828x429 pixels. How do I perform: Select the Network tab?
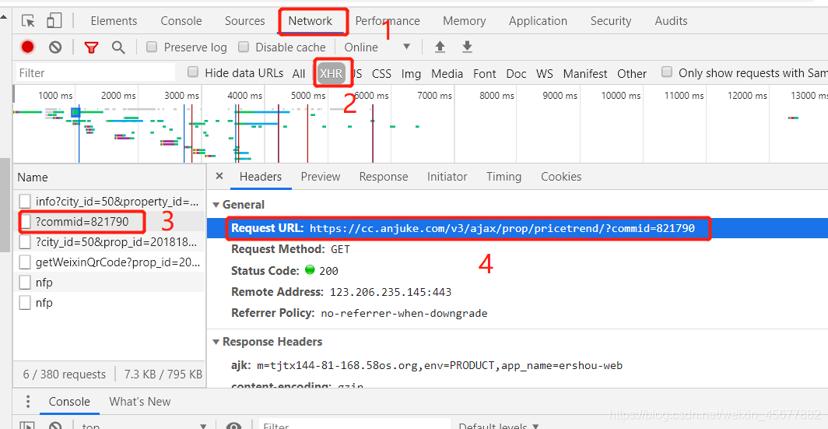pyautogui.click(x=310, y=21)
